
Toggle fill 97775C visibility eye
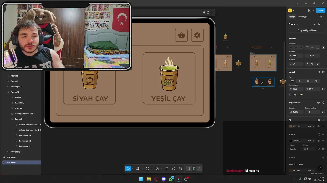click(319, 126)
